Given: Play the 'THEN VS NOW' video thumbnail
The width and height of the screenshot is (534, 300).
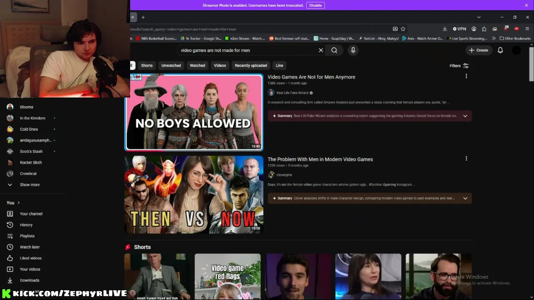Looking at the screenshot, I should [194, 195].
